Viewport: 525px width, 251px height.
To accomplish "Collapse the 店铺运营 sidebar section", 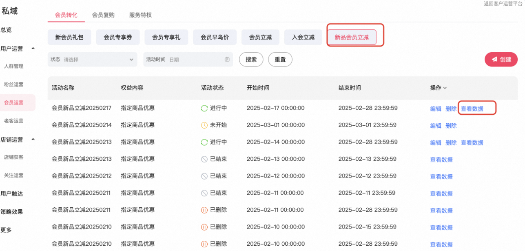I will pyautogui.click(x=33, y=140).
